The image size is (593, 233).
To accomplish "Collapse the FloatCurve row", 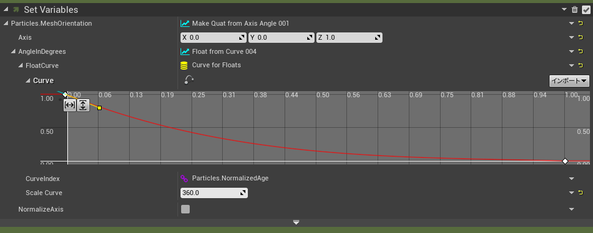I will (x=21, y=65).
